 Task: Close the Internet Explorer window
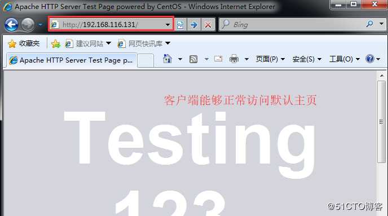(374, 5)
